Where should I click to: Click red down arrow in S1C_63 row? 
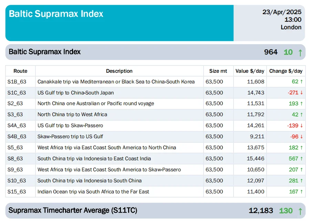[301, 93]
